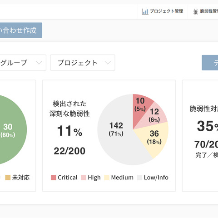Click the 未対応 orange legend swatch
Screen dimensions: 218x218
click(x=8, y=178)
